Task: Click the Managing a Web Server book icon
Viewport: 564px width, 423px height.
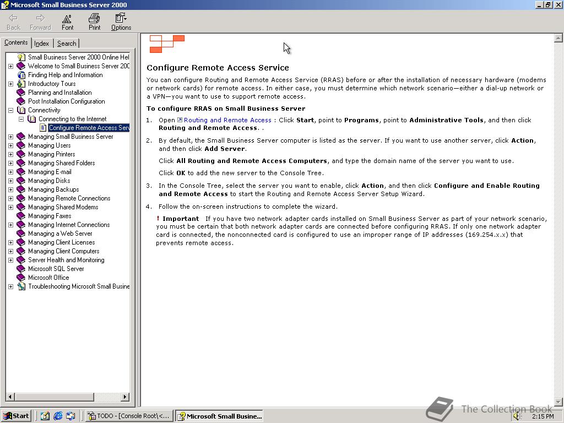Action: pos(21,234)
